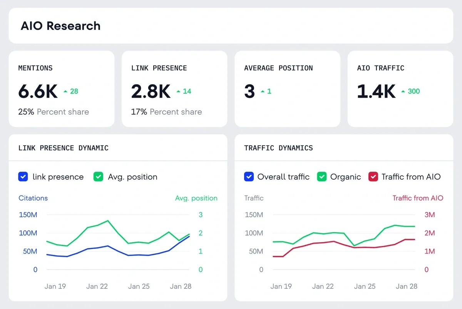Click the LINK PRESENCE card title
The width and height of the screenshot is (462, 309).
coord(159,68)
